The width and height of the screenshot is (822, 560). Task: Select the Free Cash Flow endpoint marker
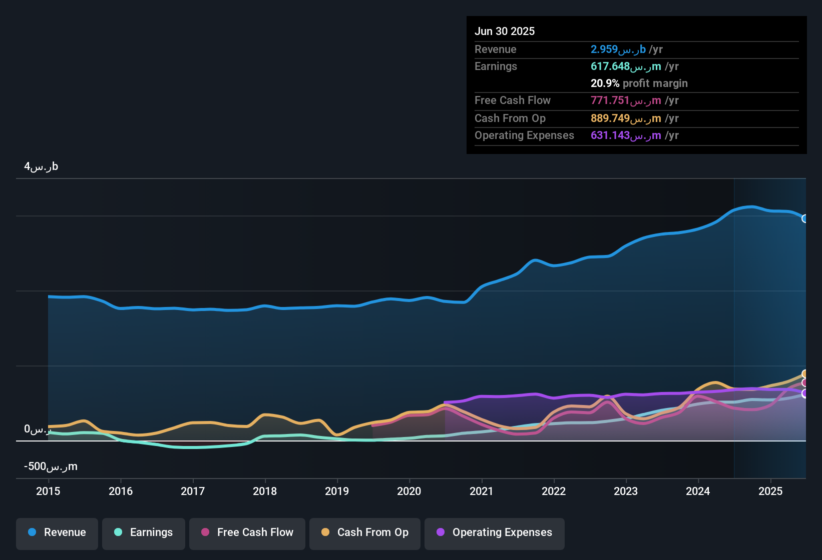(805, 383)
